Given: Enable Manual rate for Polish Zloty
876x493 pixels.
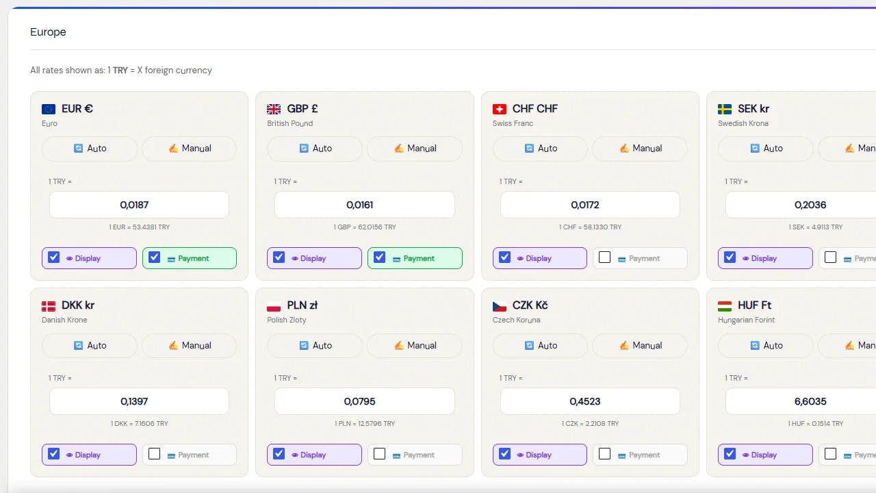Looking at the screenshot, I should pos(415,346).
